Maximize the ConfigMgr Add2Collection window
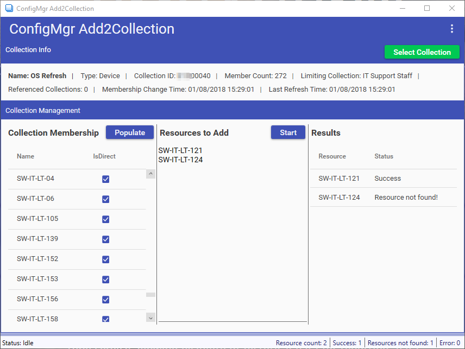Image resolution: width=465 pixels, height=349 pixels. tap(427, 8)
